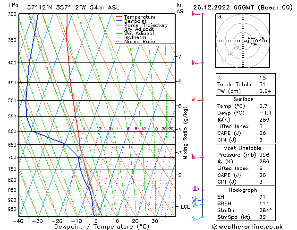
Task: Click the Surface Temp value 2.7
Action: pyautogui.click(x=263, y=106)
